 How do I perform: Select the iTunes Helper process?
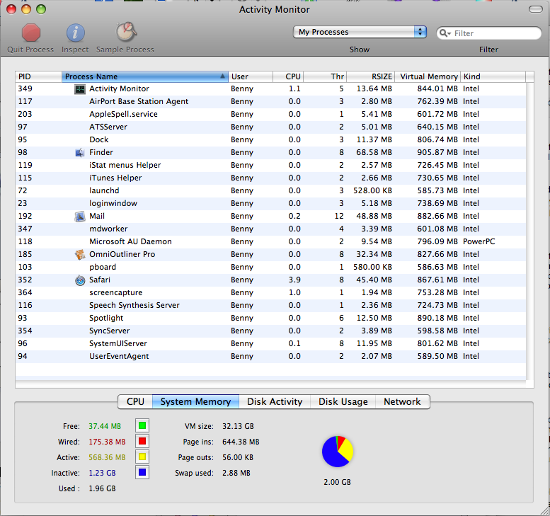pos(270,178)
